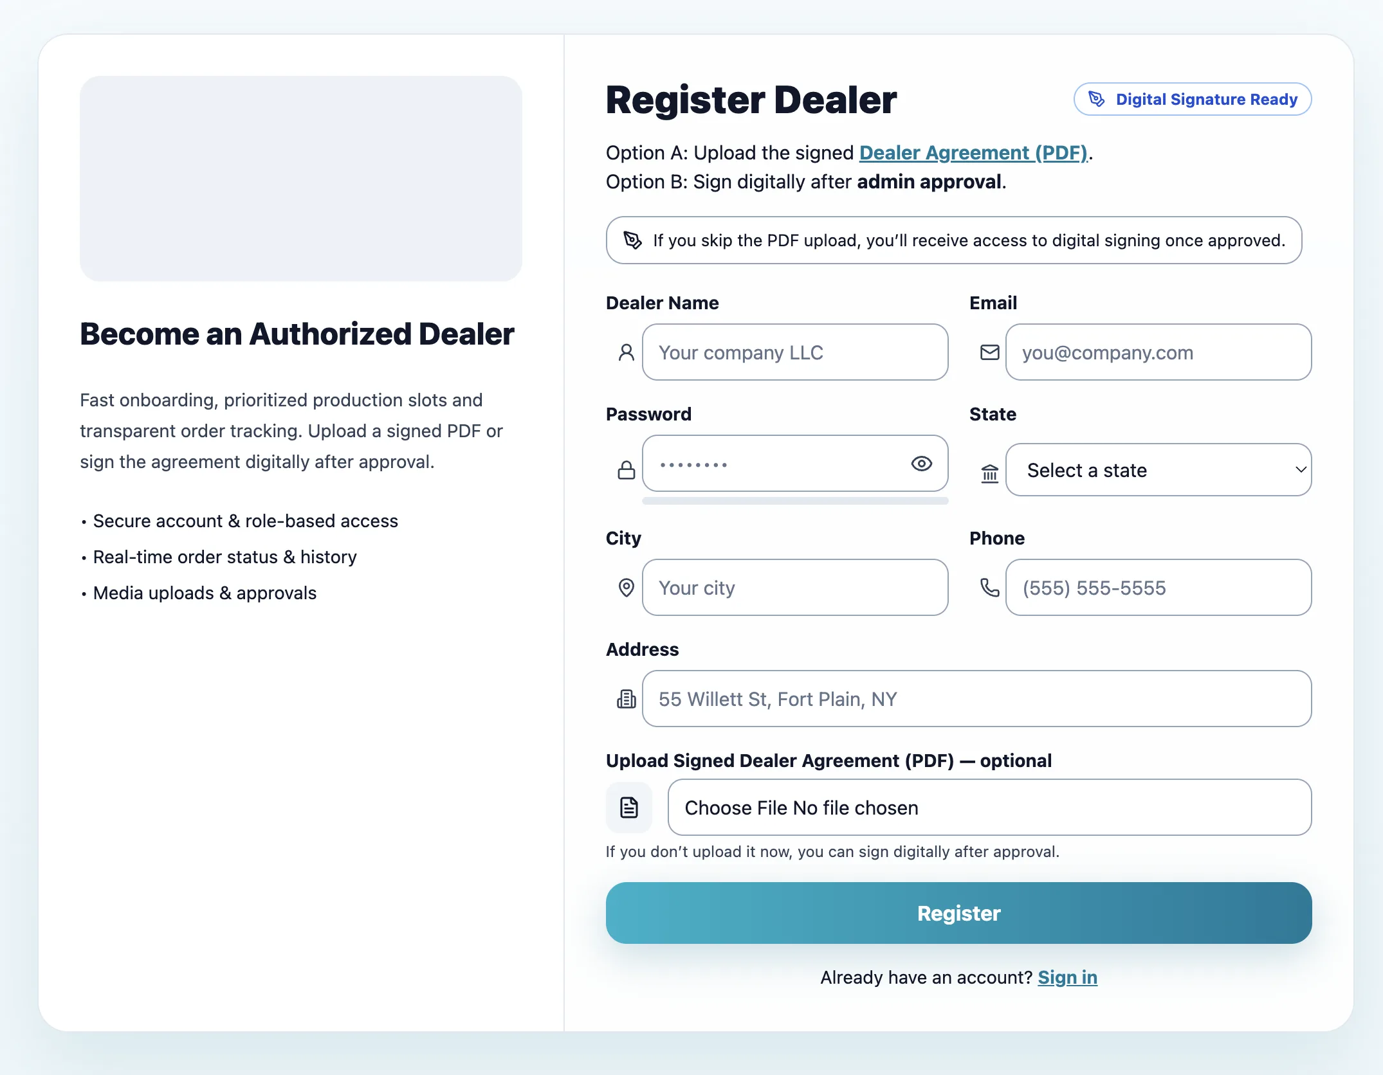
Task: Click the Address input field
Action: 976,698
